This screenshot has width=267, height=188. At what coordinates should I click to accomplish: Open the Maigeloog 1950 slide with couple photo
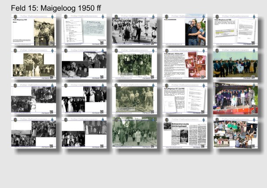pos(33,30)
